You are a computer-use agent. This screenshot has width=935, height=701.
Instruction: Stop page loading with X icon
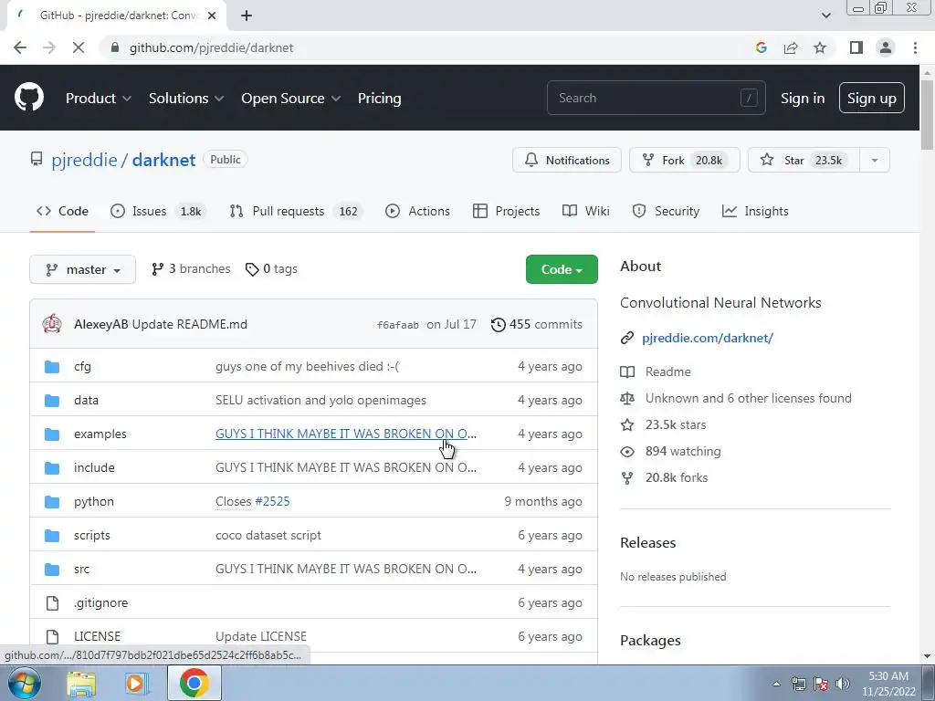pos(79,47)
